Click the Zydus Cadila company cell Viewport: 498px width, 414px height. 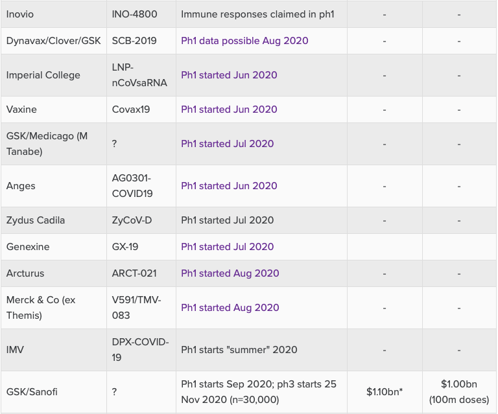(36, 220)
